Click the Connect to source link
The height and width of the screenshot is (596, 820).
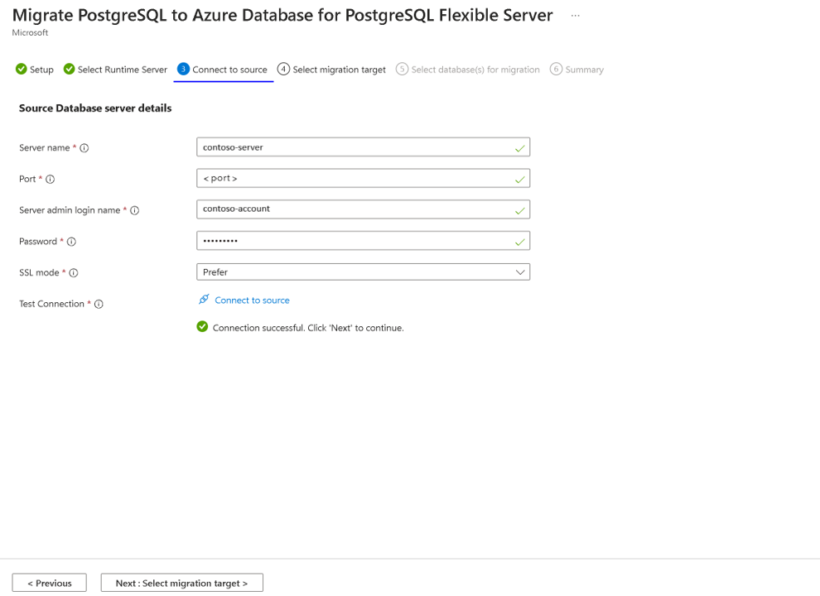252,300
